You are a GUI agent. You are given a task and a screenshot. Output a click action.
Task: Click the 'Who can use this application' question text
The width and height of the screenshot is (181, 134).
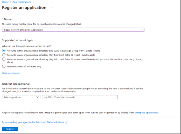click(27, 46)
